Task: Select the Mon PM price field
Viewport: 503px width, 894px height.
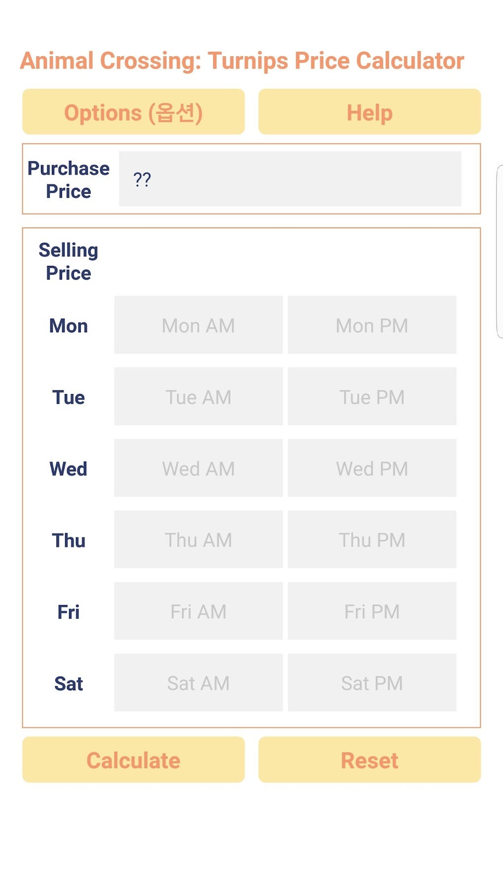Action: [x=372, y=325]
